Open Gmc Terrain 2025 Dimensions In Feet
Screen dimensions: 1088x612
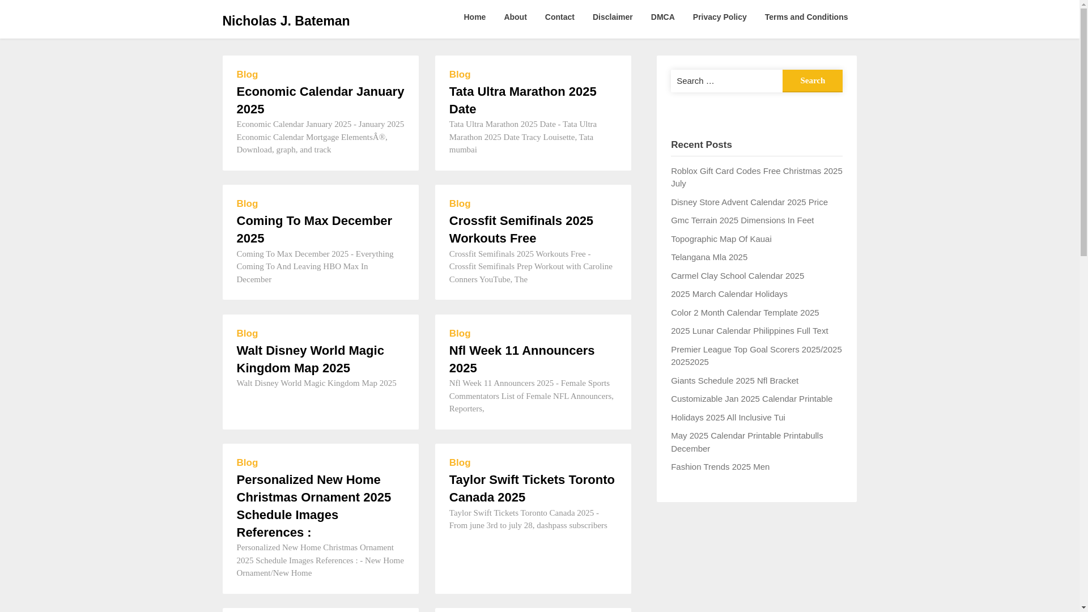tap(742, 220)
